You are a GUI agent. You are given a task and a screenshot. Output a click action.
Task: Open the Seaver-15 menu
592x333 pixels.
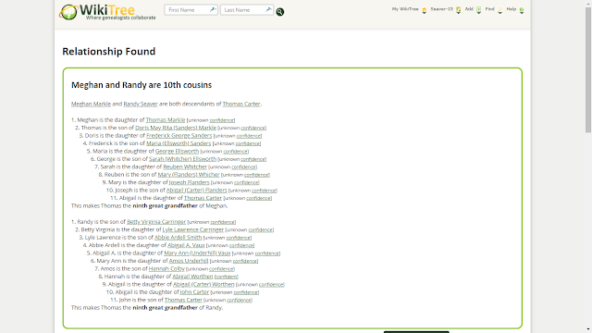(442, 9)
